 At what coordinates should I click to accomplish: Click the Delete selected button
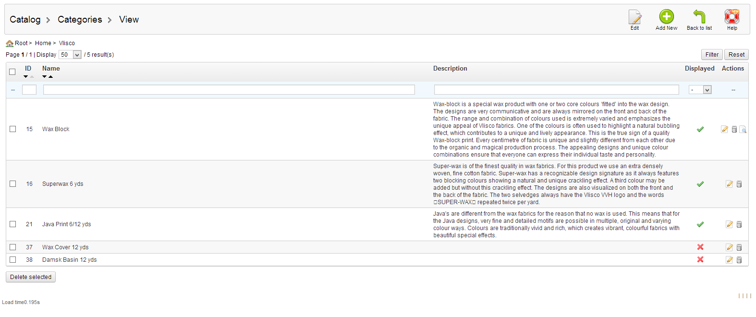tap(31, 277)
